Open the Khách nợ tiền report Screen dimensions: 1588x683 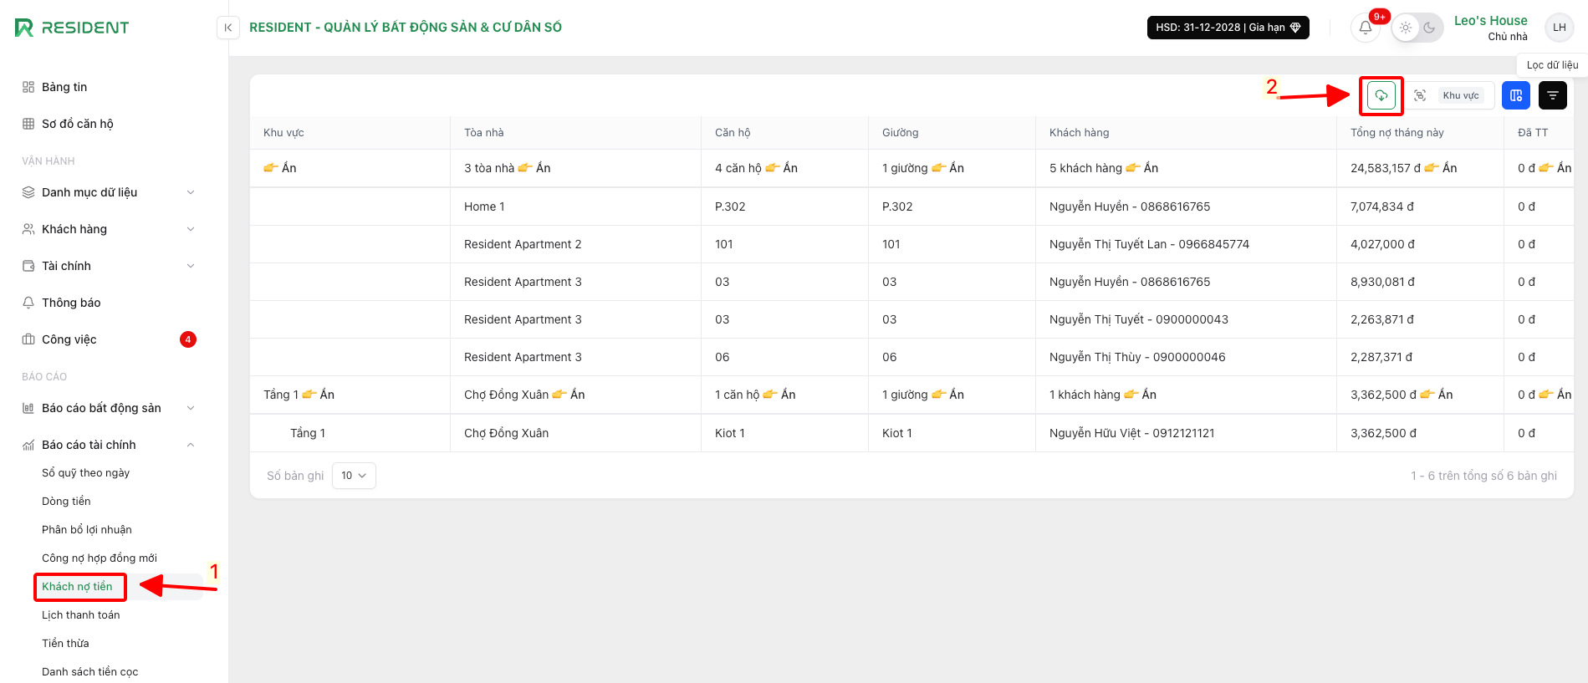click(x=77, y=587)
